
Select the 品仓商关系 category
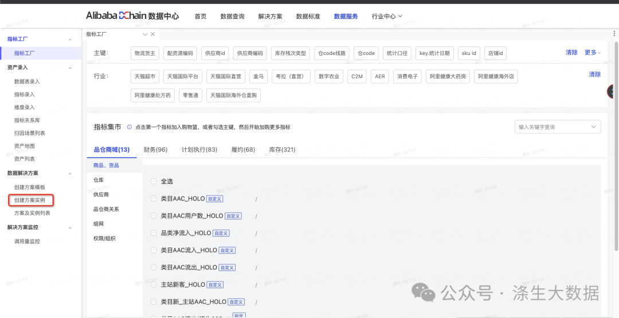coord(106,209)
